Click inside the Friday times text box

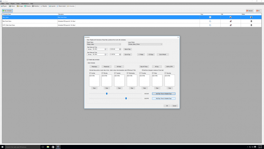(157, 81)
